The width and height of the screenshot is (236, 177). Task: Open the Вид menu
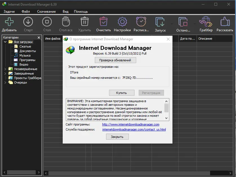click(65, 12)
